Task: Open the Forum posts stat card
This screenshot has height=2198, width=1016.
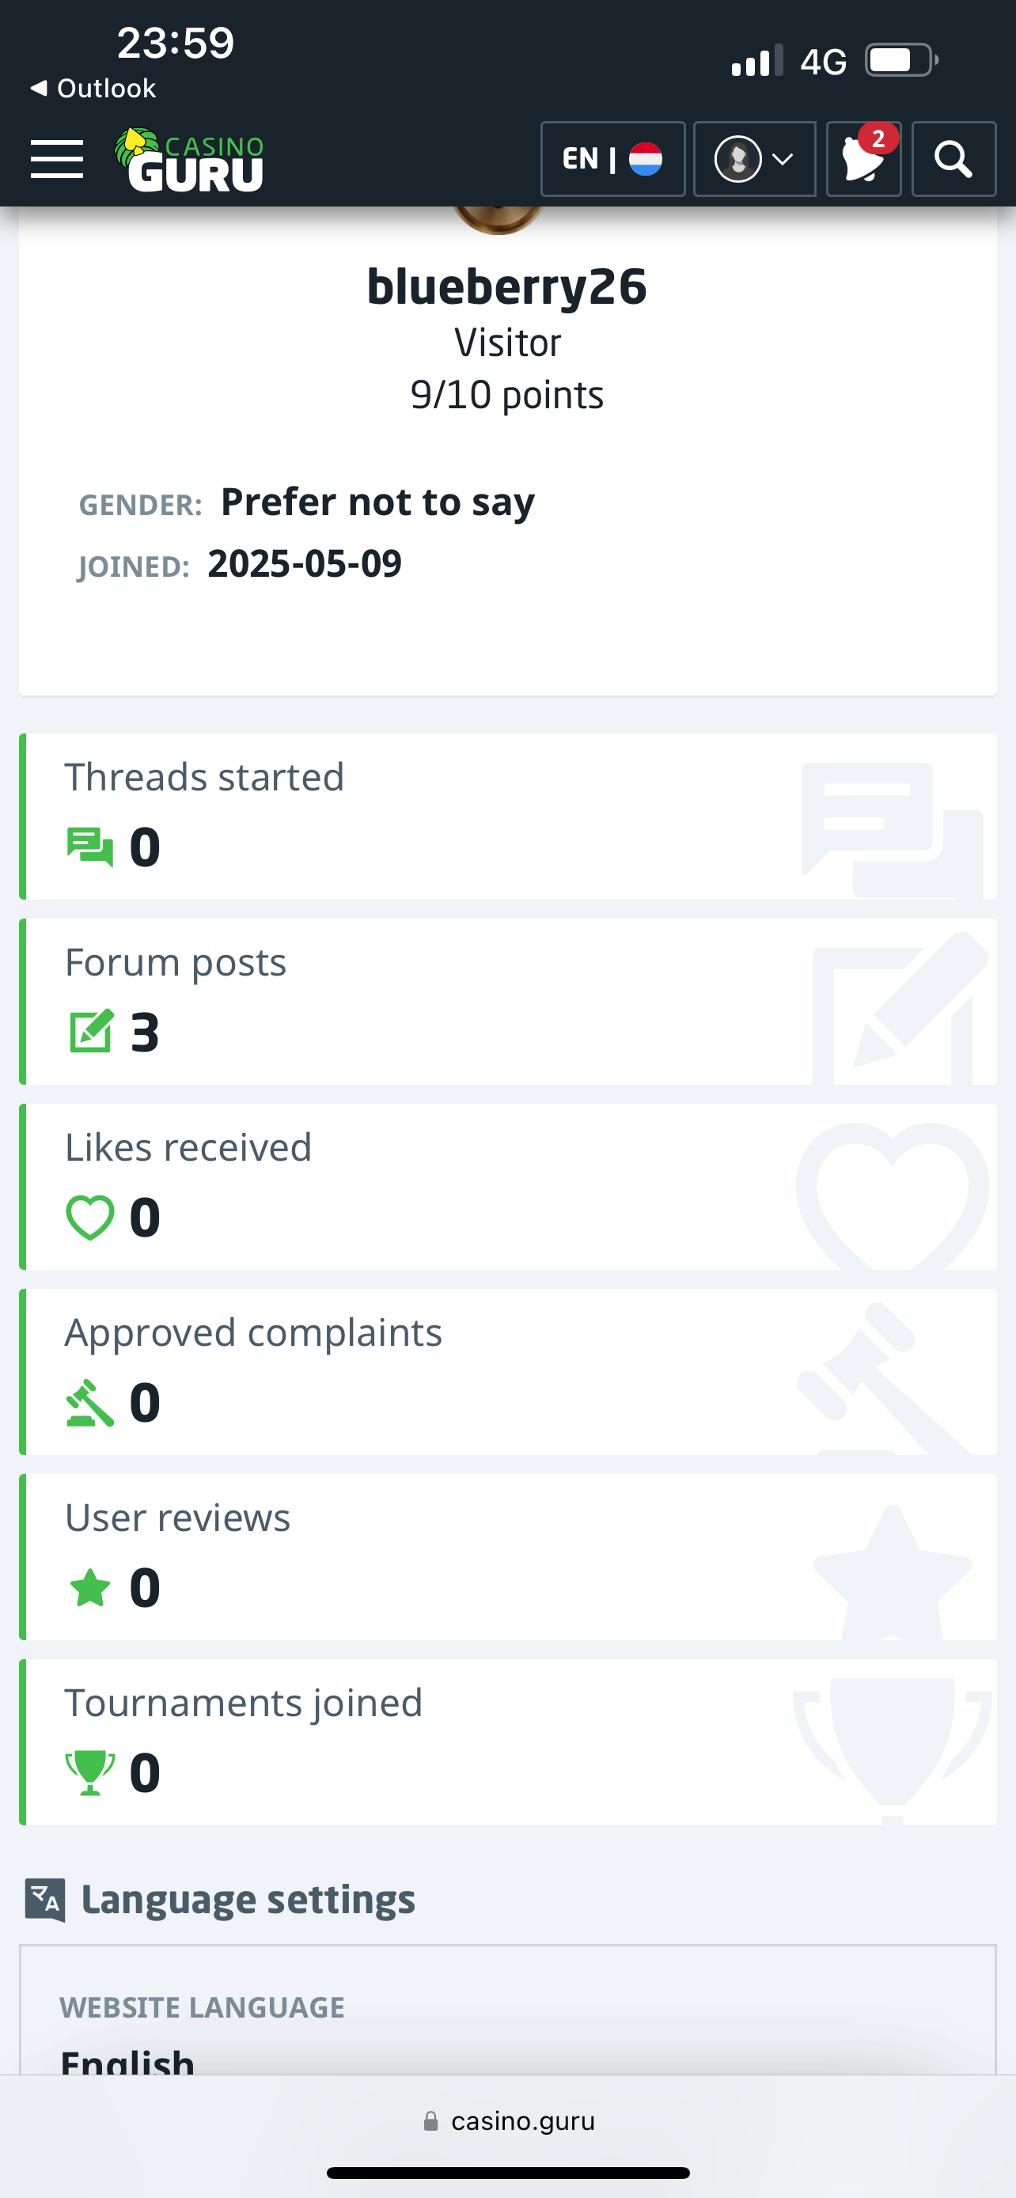Action: 507,1001
